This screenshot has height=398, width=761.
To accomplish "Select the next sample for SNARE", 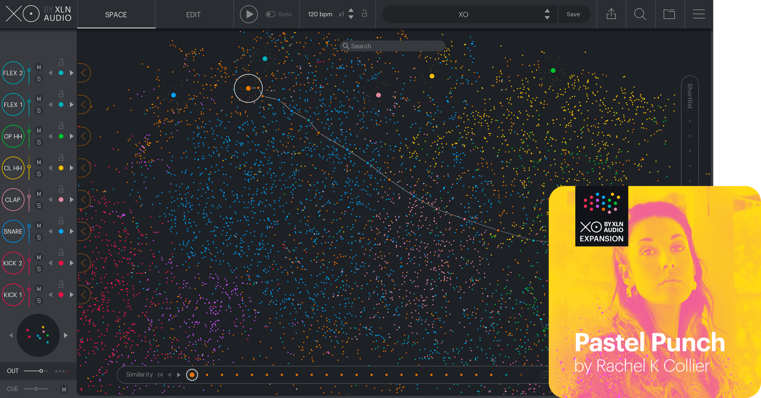I will pyautogui.click(x=72, y=231).
